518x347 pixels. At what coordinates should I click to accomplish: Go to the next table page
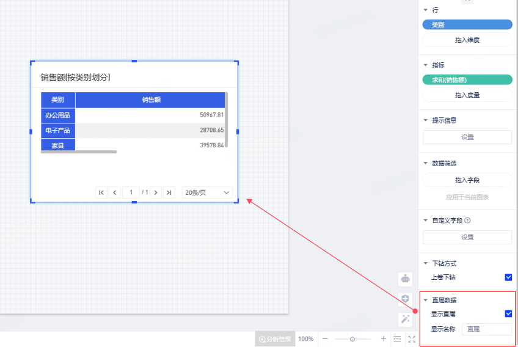coord(156,192)
